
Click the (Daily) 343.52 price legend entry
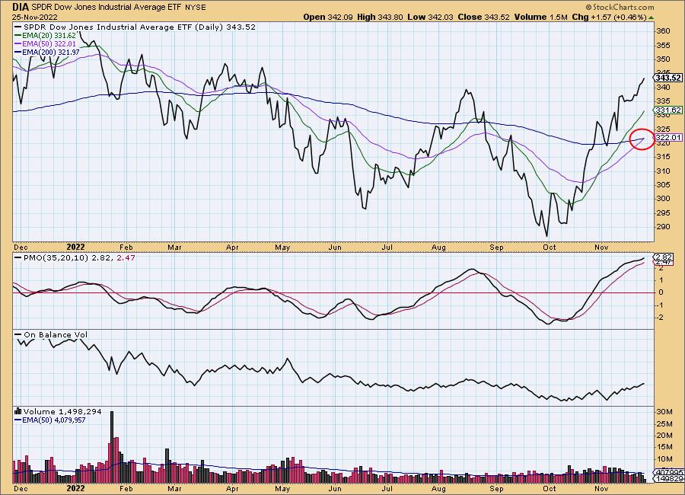click(x=135, y=27)
